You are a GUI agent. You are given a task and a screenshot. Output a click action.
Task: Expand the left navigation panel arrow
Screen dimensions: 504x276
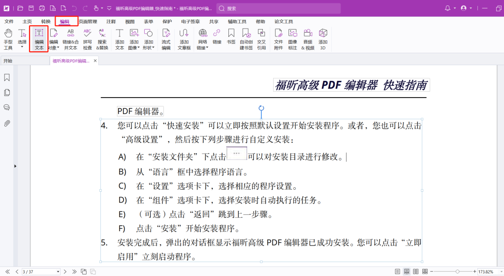15,166
